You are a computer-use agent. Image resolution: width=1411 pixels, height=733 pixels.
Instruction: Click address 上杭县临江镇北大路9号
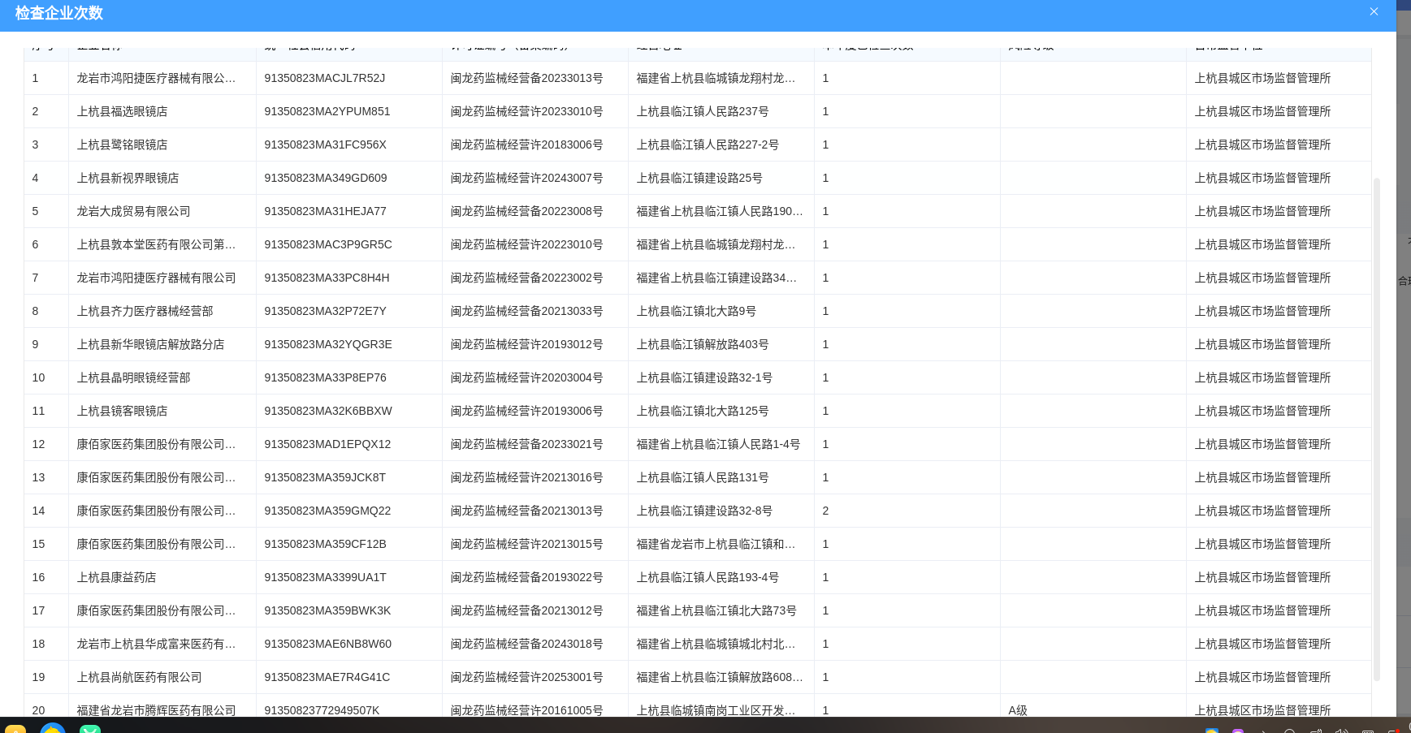(696, 311)
